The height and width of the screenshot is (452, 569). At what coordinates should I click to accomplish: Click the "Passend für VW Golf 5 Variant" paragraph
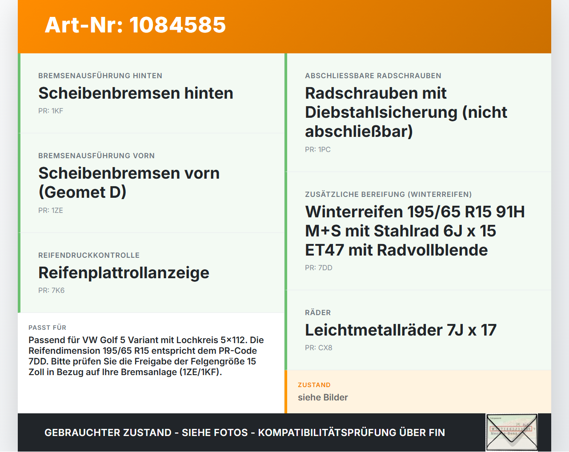tap(146, 356)
